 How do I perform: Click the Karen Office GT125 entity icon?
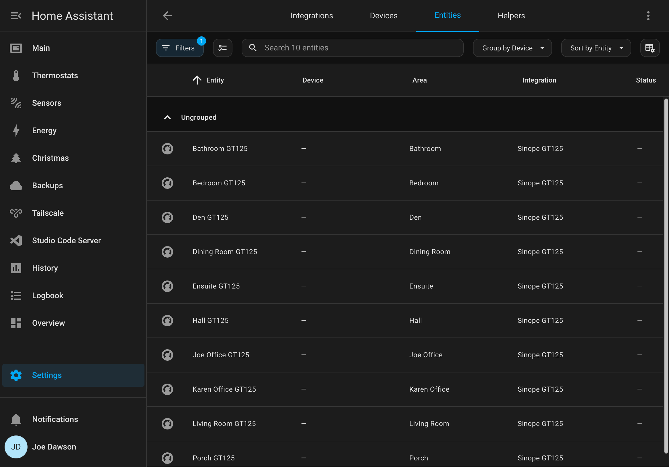167,390
